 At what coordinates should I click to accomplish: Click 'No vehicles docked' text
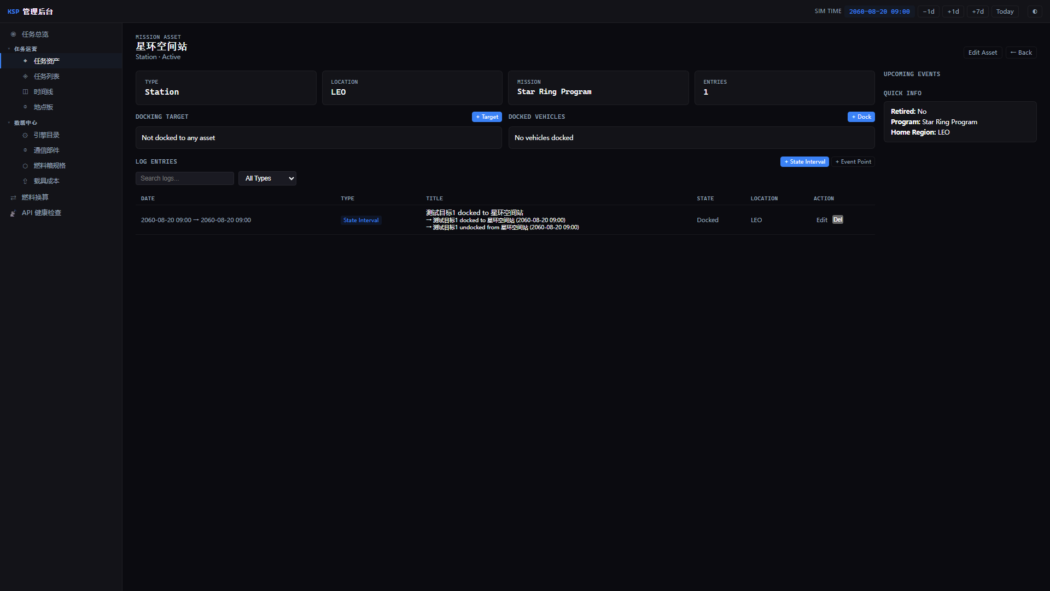click(544, 138)
